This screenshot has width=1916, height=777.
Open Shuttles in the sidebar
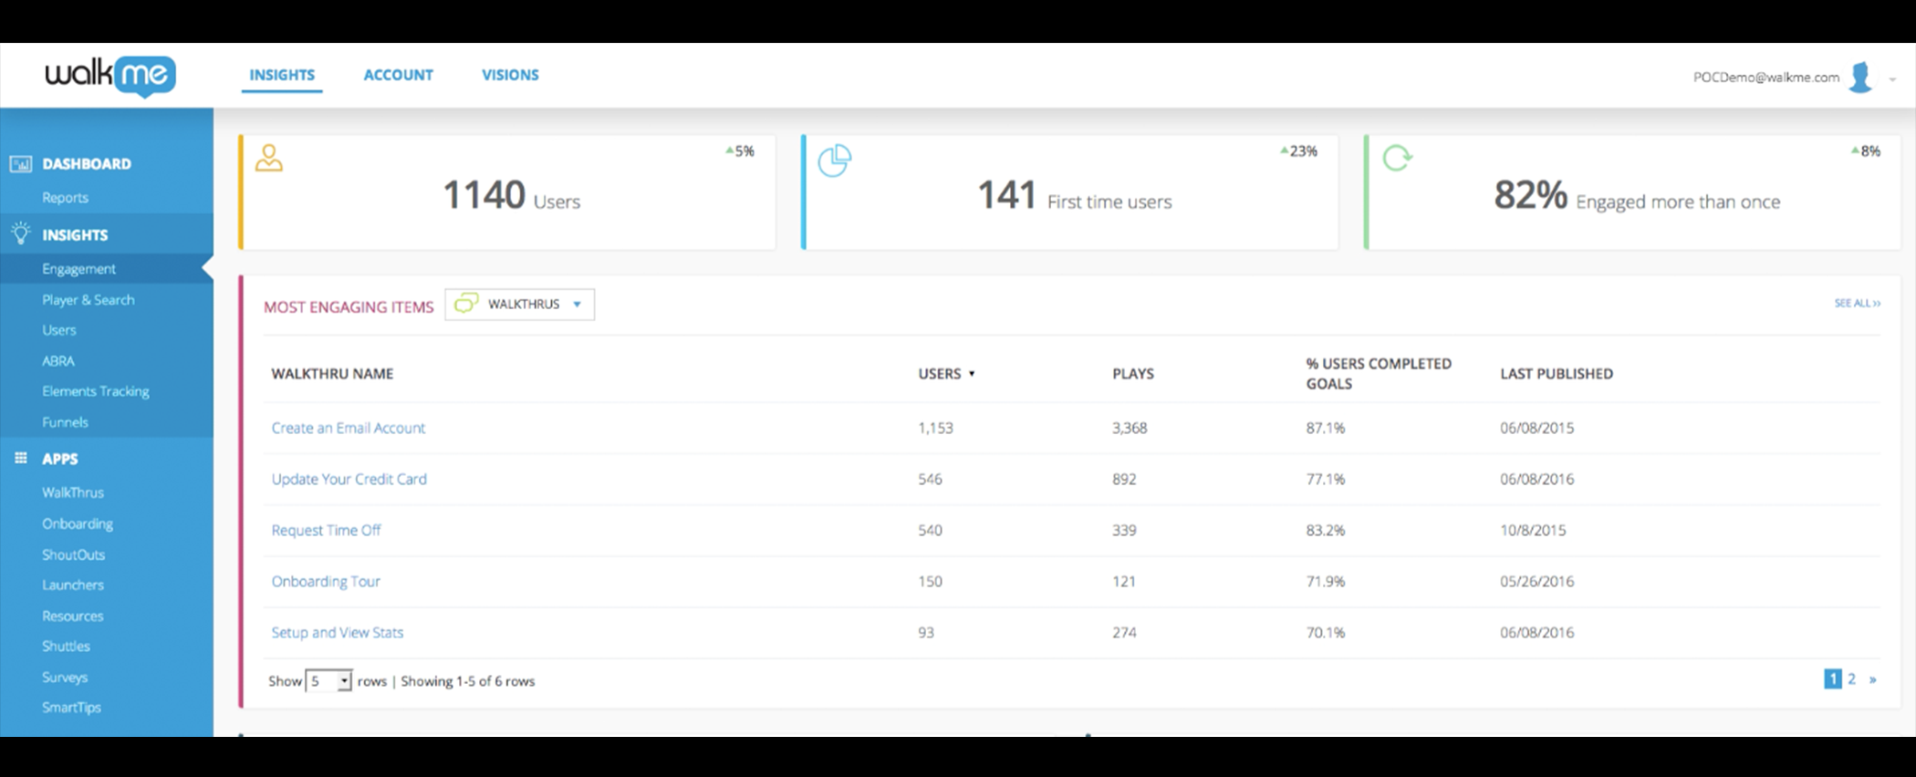tap(66, 646)
